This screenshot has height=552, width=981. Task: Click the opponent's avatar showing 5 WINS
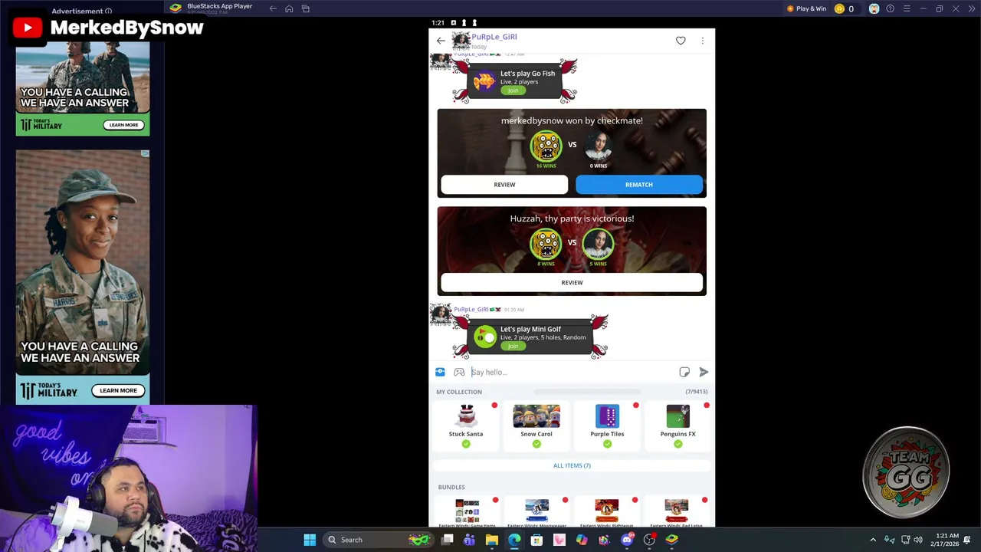[598, 244]
